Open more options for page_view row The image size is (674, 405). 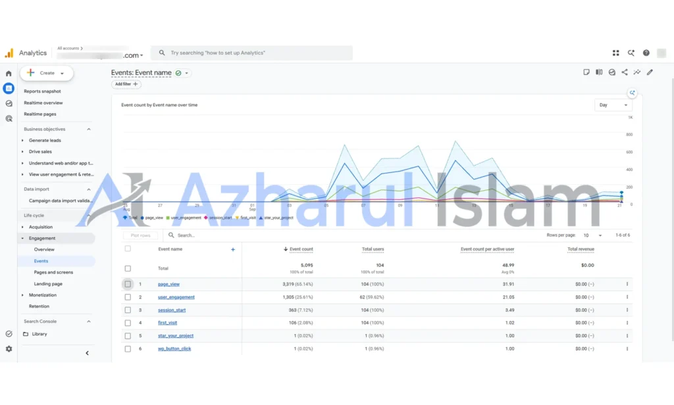(x=627, y=284)
